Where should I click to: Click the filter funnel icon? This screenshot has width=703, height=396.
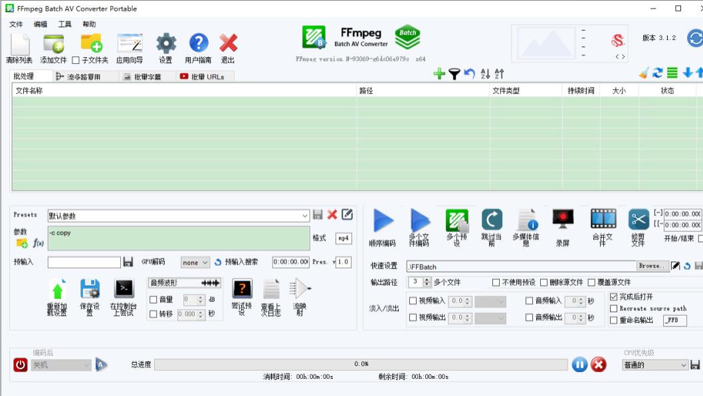coord(454,74)
